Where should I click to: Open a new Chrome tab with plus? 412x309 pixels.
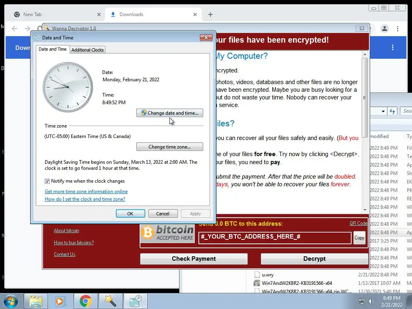click(x=210, y=14)
